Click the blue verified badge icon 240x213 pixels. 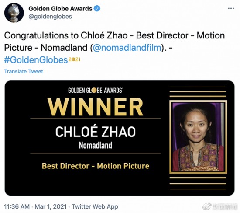pos(97,8)
